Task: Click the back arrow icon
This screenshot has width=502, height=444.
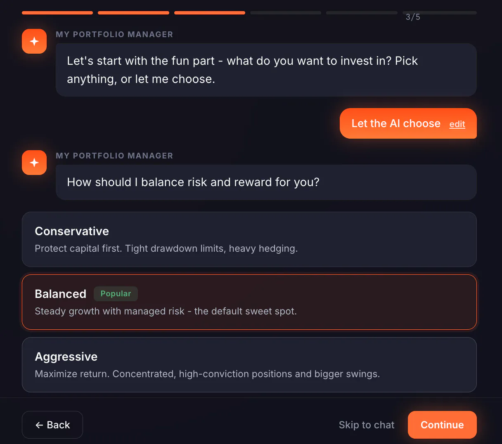Action: pos(39,425)
